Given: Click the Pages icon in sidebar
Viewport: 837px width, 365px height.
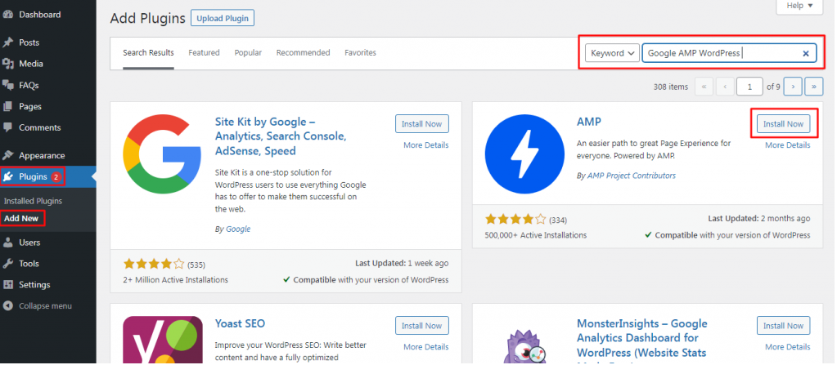Looking at the screenshot, I should [8, 107].
